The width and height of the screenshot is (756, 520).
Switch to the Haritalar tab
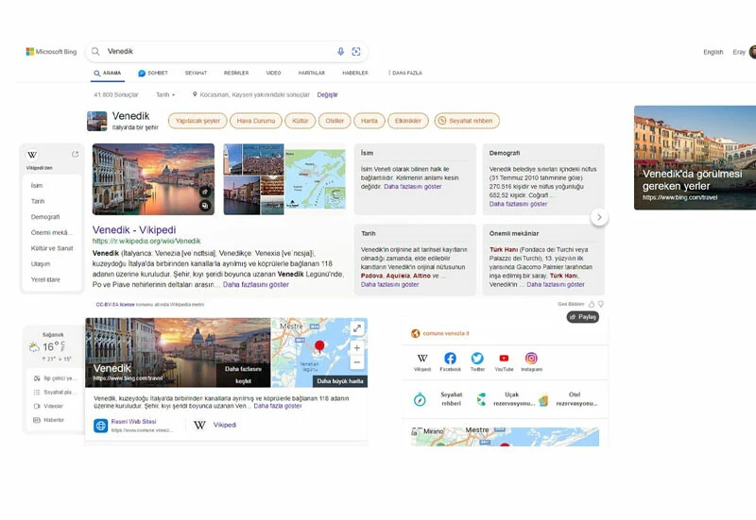coord(311,73)
